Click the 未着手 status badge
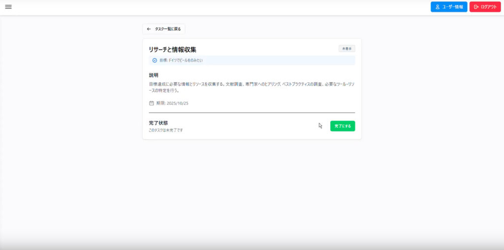This screenshot has height=250, width=504. [x=346, y=49]
